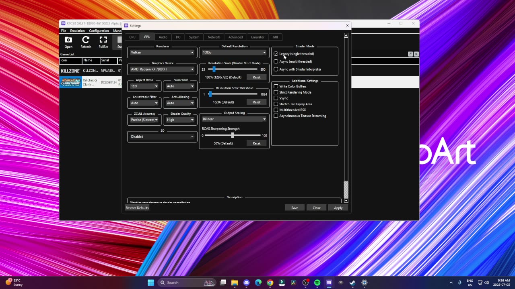Viewport: 515px width, 289px height.
Task: Select Legacy (single threaded) shader mode
Action: click(294, 54)
